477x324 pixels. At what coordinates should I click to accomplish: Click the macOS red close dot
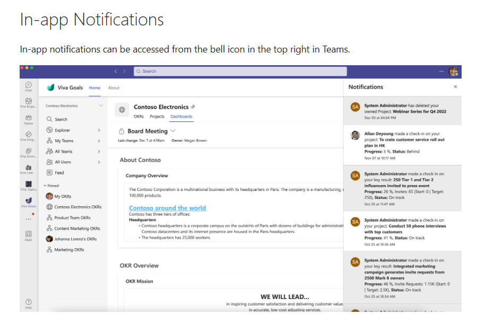pos(22,68)
